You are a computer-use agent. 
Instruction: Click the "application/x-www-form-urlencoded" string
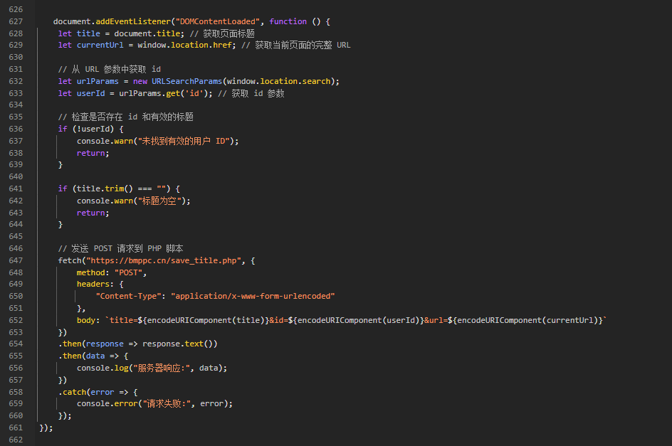pyautogui.click(x=253, y=296)
